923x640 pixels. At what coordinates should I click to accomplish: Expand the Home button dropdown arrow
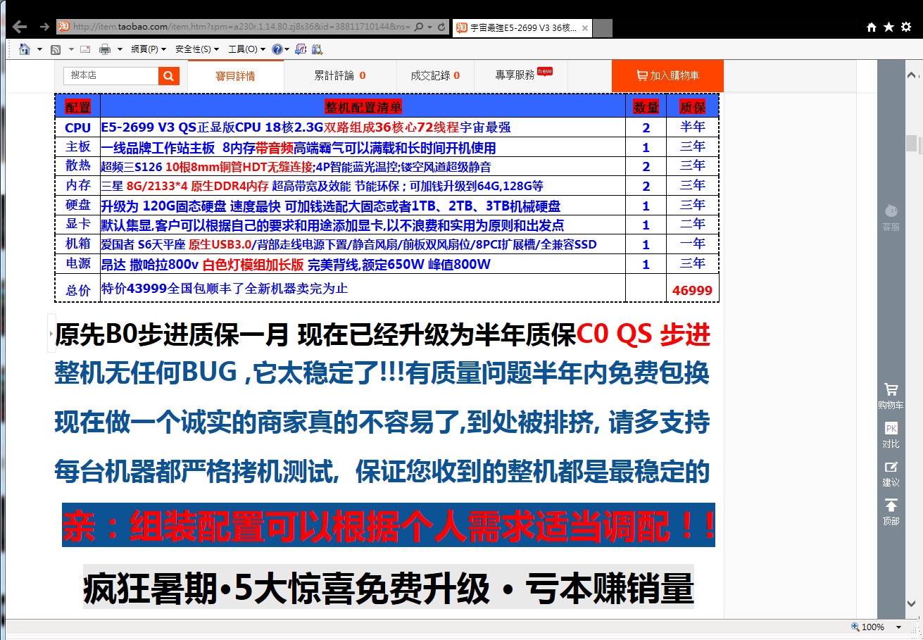(x=39, y=49)
